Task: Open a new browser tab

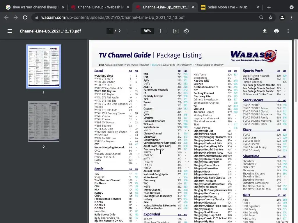Action: (269, 7)
